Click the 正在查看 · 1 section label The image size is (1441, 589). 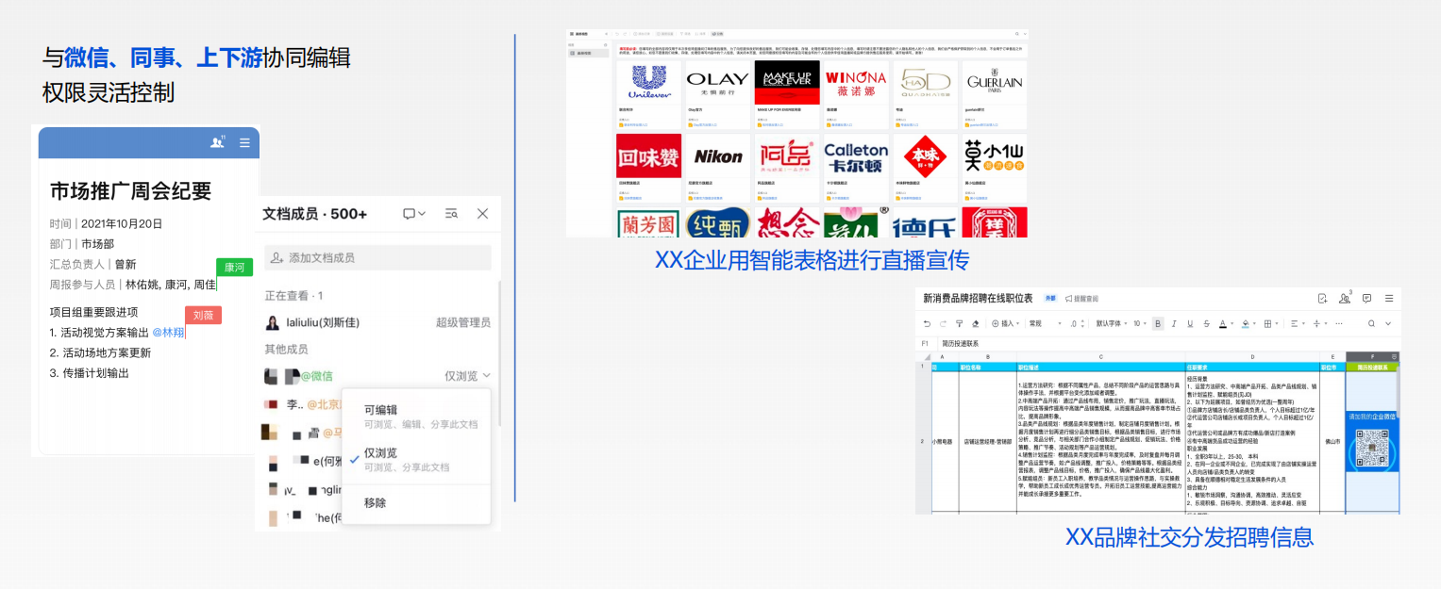coord(294,296)
